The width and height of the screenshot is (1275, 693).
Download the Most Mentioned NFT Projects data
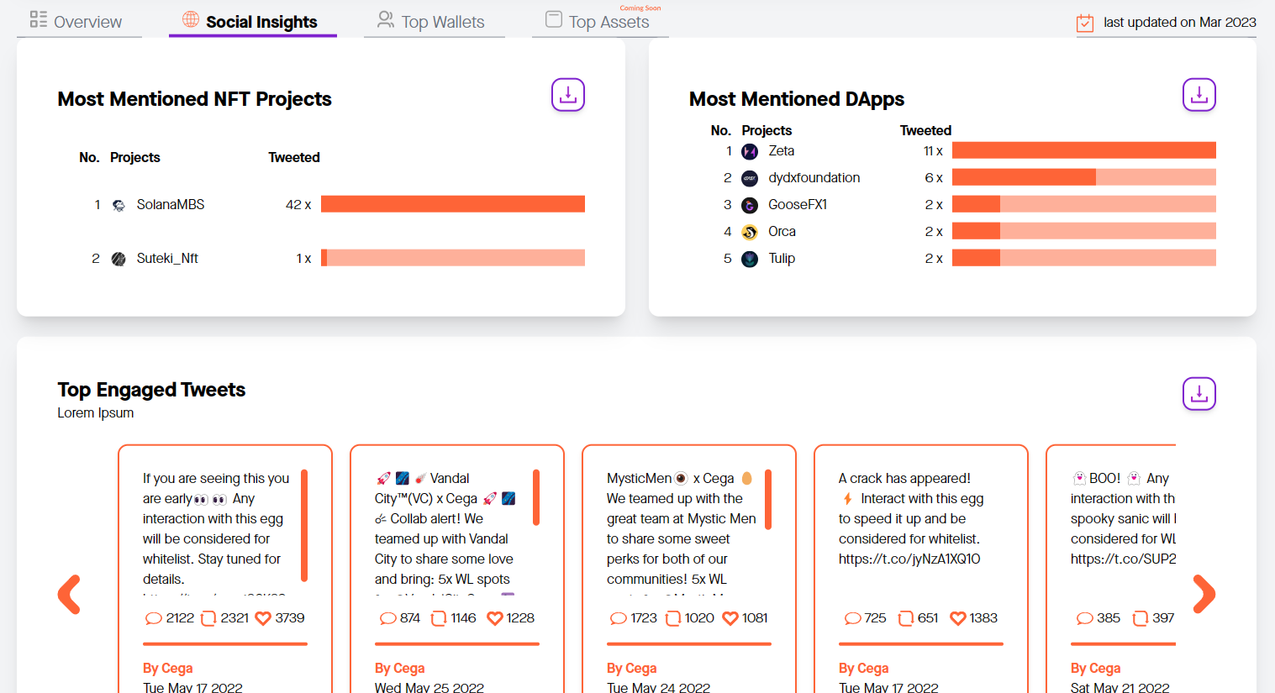coord(567,95)
